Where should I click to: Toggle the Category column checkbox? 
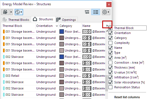coord(110,38)
